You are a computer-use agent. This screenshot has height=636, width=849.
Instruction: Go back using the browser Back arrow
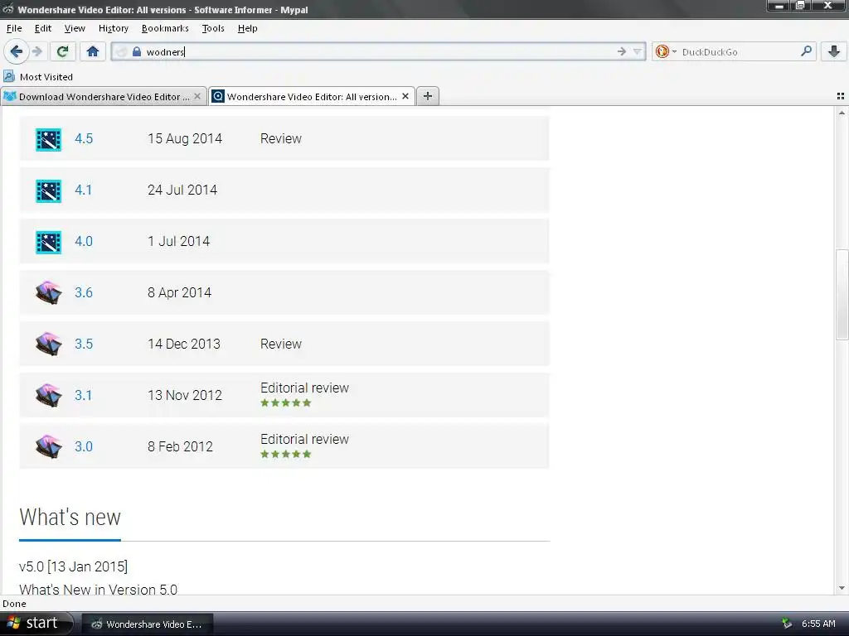17,51
